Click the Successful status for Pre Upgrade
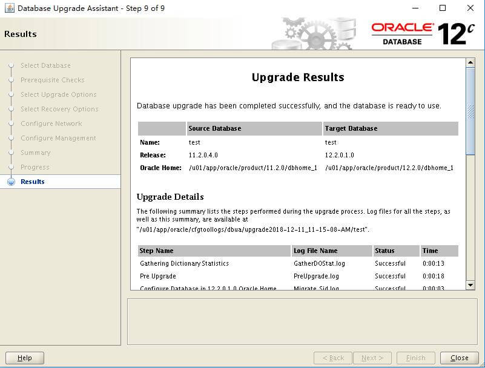 390,276
